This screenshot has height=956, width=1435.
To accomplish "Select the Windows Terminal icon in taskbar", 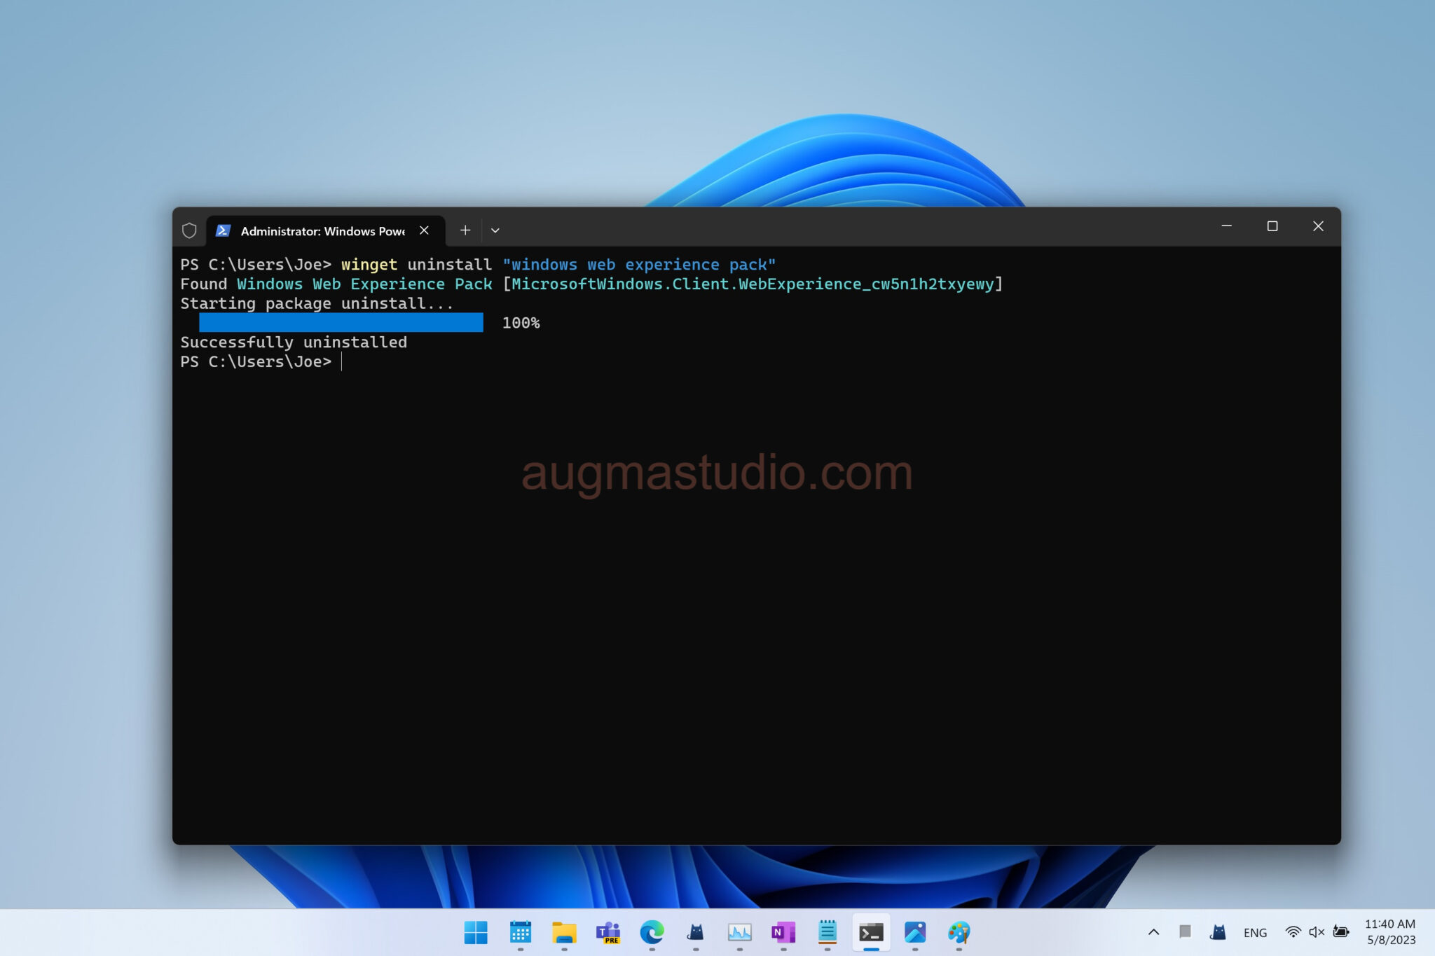I will [x=871, y=932].
